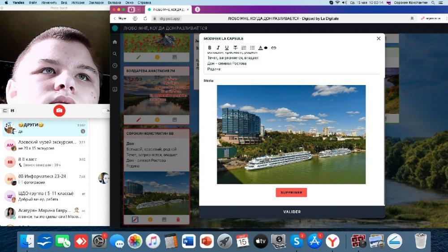The height and width of the screenshot is (252, 448).
Task: Edit the Сорокин Константин capsule with pencil
Action: 135,219
